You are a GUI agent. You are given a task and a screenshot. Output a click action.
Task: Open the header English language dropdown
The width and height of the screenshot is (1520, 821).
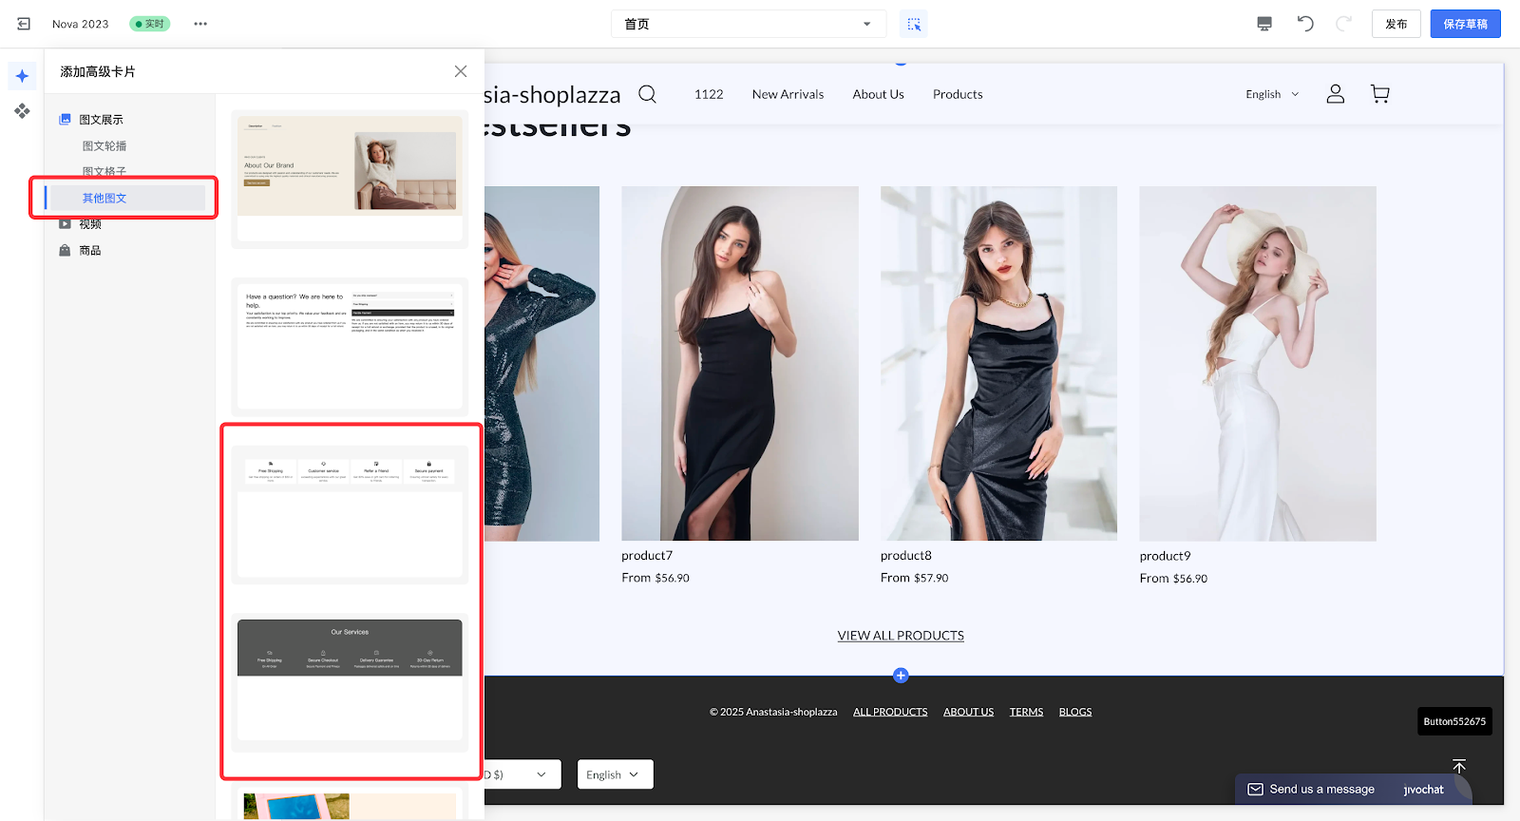tap(1272, 94)
